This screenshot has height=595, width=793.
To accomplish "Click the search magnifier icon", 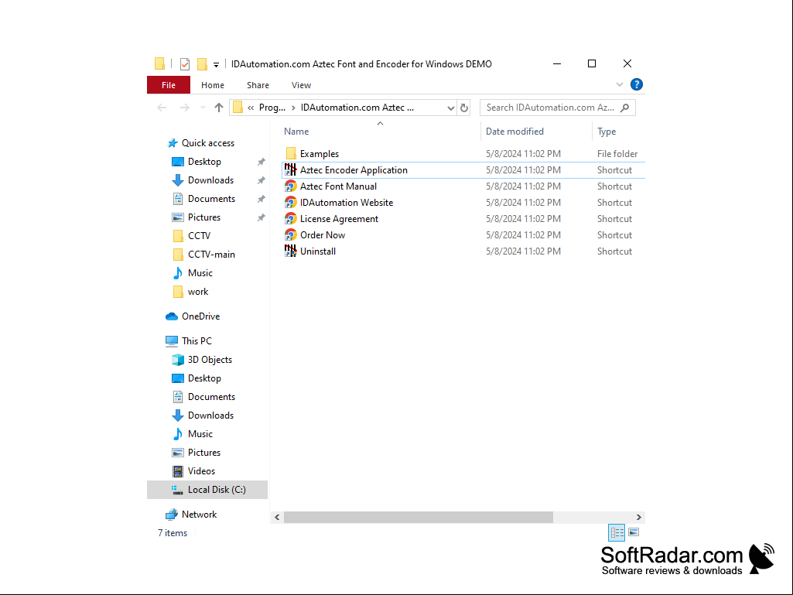I will [x=625, y=108].
